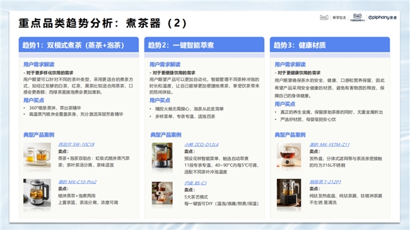The image size is (410, 230).
Task: Click the 趋势2：一键智能萃煮 header bar
Action: [x=204, y=45]
